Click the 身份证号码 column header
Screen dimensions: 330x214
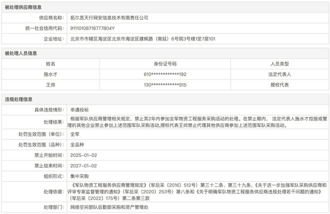165,64
